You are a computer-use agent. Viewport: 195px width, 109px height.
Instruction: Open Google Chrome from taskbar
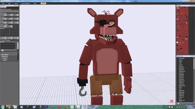pos(9,107)
